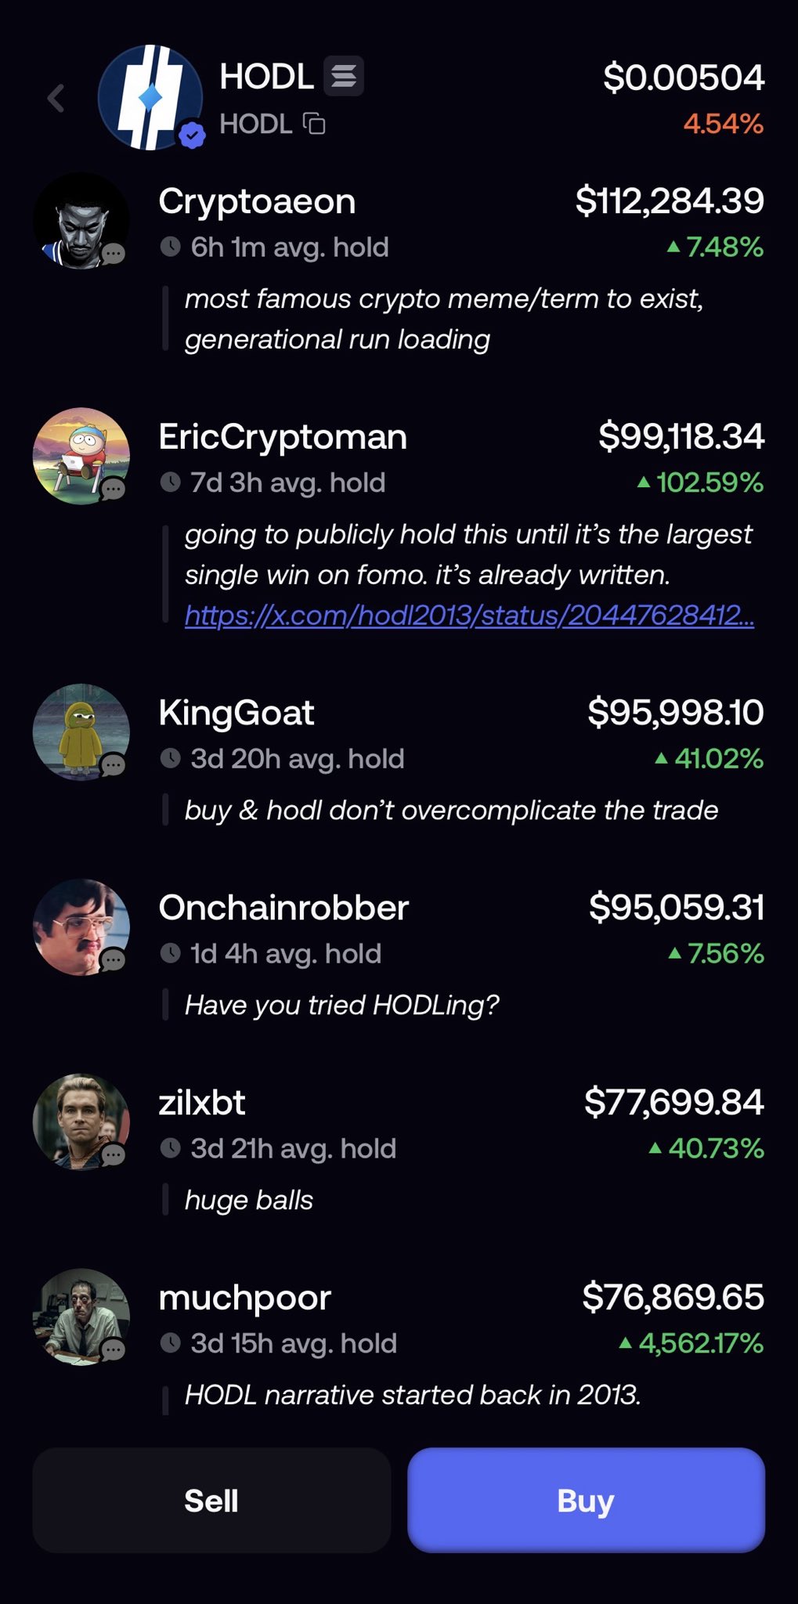Open comment bubble on Cryptoaeon's avatar
The width and height of the screenshot is (798, 1604).
tap(114, 253)
